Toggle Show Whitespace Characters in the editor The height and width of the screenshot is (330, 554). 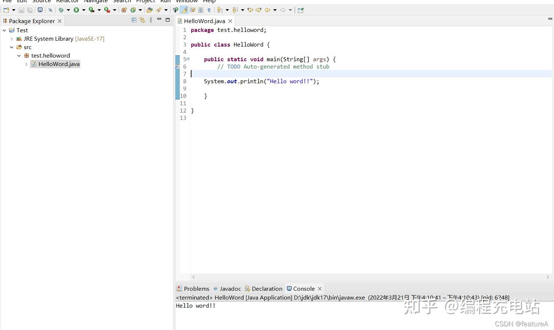[x=209, y=10]
